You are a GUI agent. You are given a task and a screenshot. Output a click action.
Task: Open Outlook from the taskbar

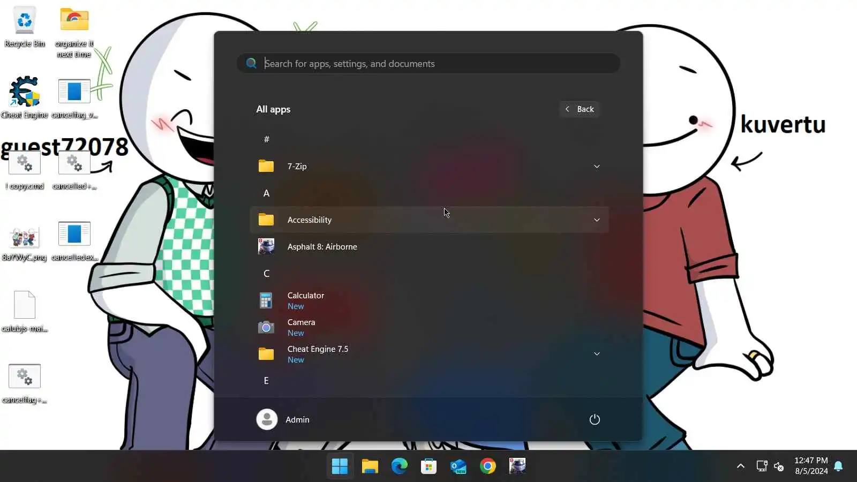point(458,466)
